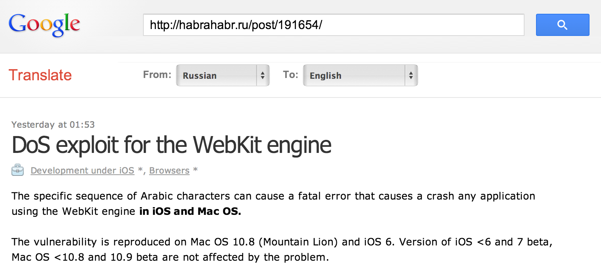This screenshot has width=601, height=276.
Task: Focus the URL field containing habrahabr.ru/post/191654
Action: click(x=333, y=25)
